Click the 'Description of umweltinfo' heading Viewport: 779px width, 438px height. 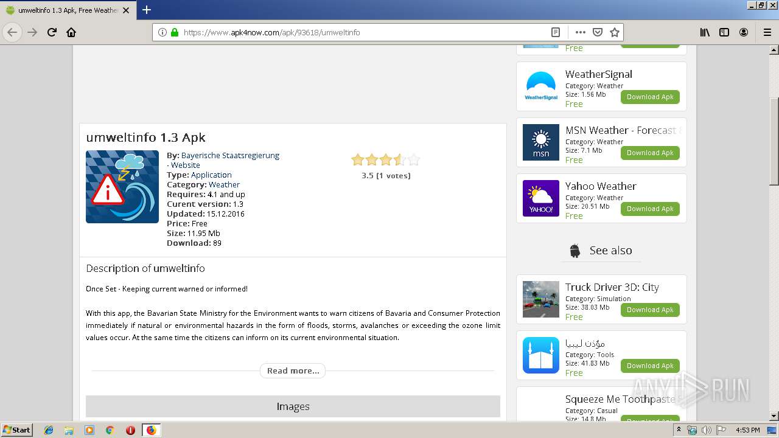click(145, 268)
